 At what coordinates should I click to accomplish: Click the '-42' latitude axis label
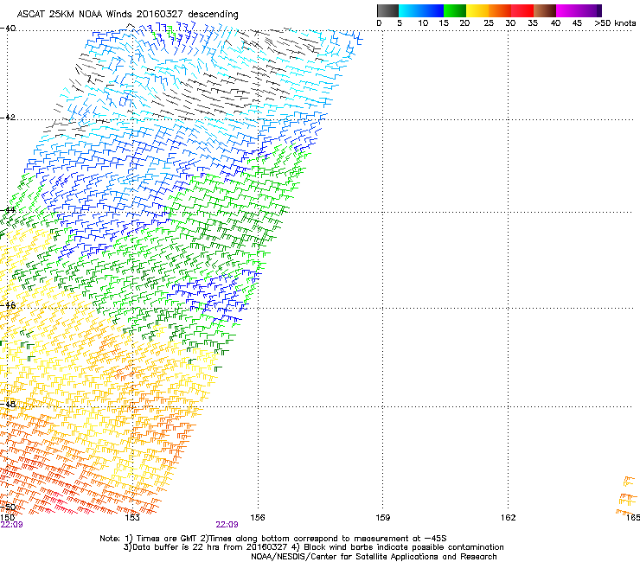[x=8, y=117]
